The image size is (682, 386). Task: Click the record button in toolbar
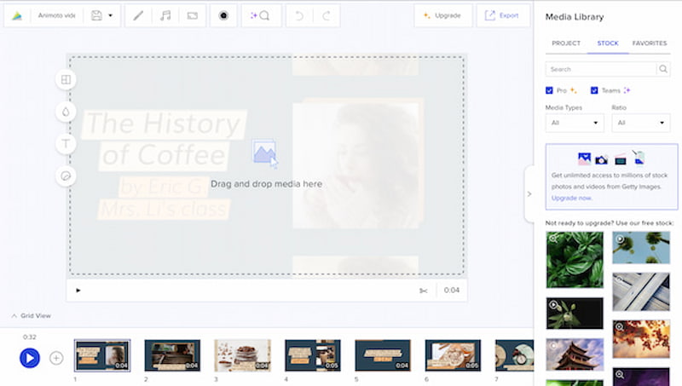[x=223, y=15]
